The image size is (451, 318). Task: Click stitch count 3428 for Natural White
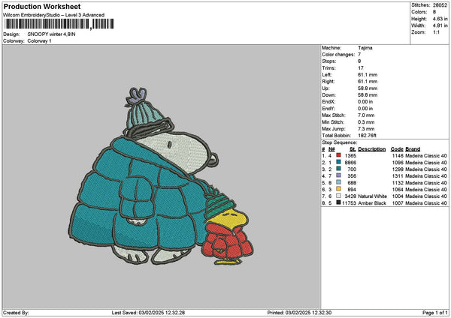[350, 196]
